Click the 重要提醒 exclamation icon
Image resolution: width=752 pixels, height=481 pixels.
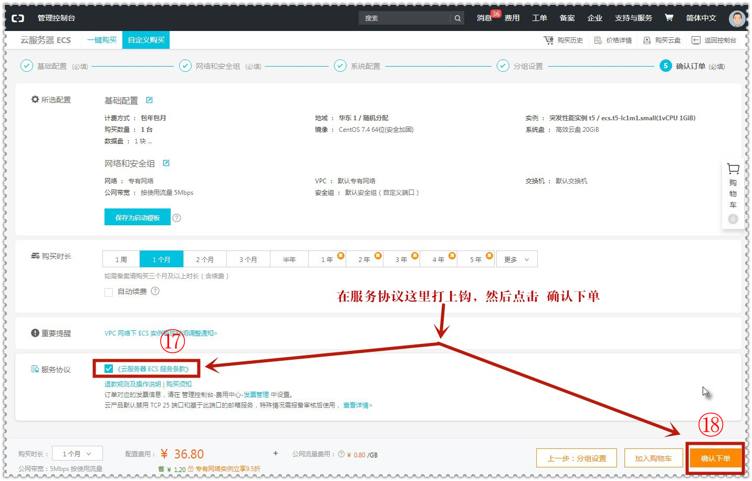point(35,333)
